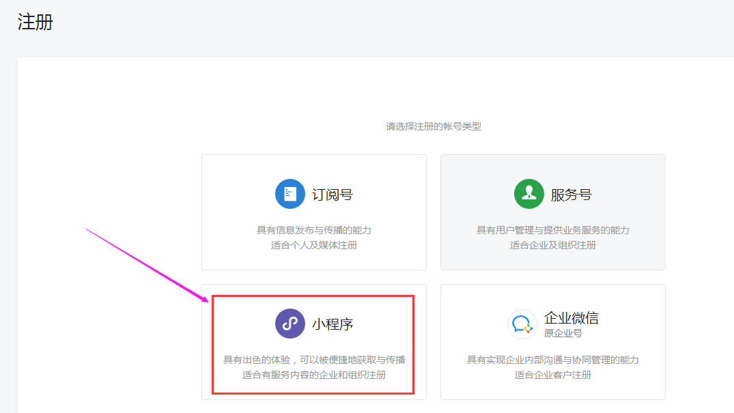Screen dimensions: 734x413
Task: Click 适合有服务内容的企业和组织注册 text
Action: pos(313,375)
